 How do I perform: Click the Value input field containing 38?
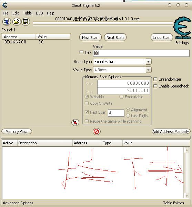(141, 53)
